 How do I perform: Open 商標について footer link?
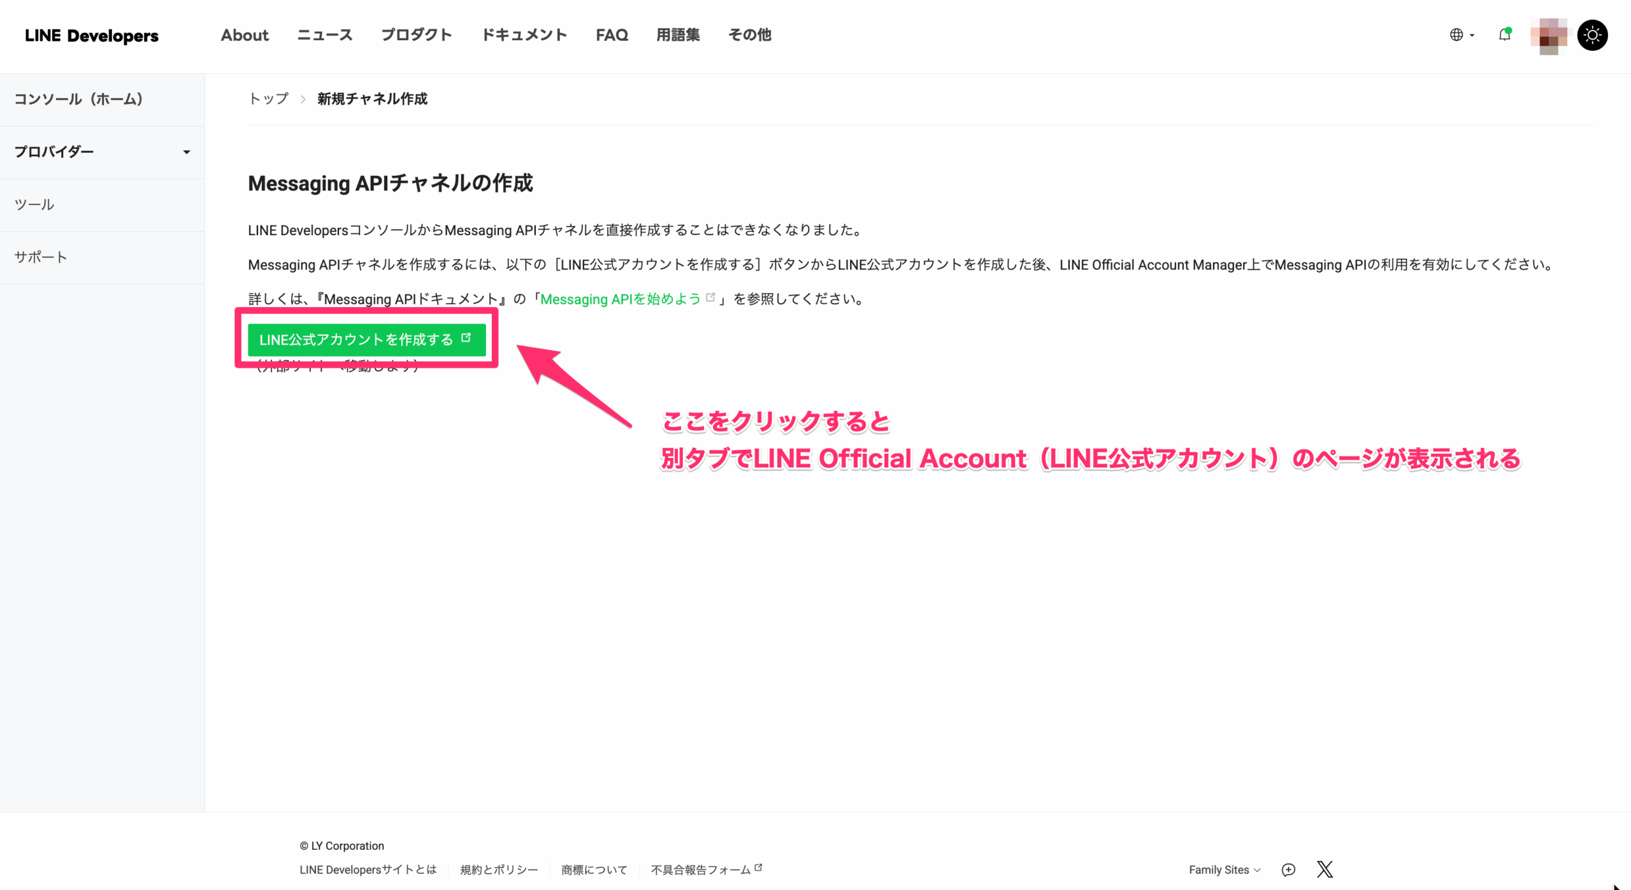point(594,870)
